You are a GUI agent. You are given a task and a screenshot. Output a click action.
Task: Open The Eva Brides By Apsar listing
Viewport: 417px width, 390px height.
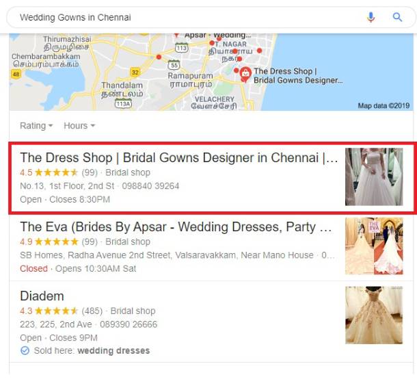click(176, 226)
